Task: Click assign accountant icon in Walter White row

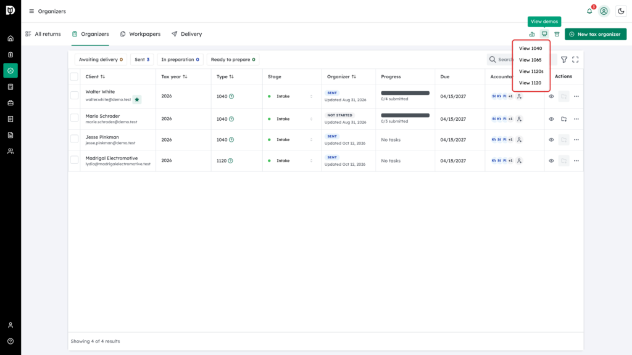Action: (519, 96)
